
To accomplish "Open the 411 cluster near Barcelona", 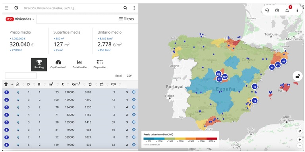I will click(278, 65).
